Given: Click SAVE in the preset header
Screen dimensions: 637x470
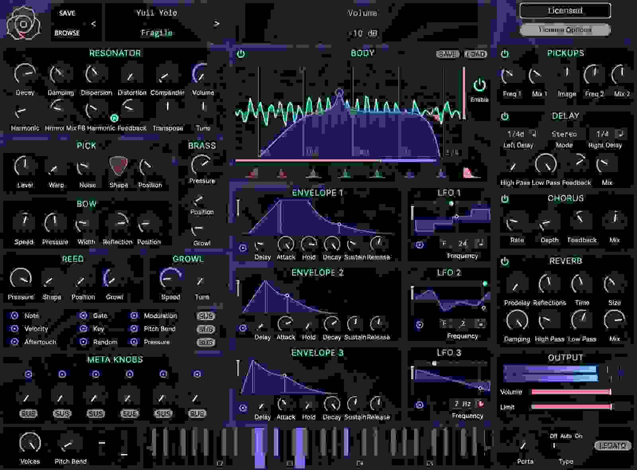Looking at the screenshot, I should click(67, 13).
